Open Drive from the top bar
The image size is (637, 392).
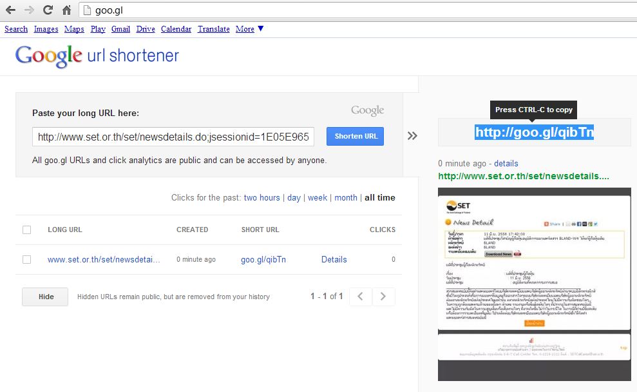[146, 29]
